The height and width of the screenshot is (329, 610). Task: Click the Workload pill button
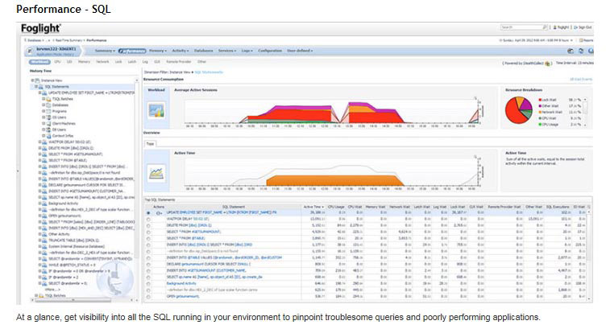point(39,62)
